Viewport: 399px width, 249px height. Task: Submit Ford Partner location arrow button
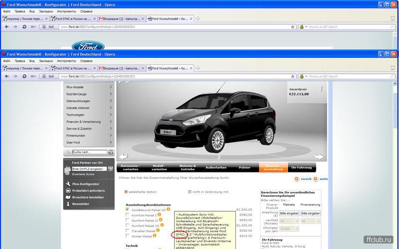[x=110, y=169]
